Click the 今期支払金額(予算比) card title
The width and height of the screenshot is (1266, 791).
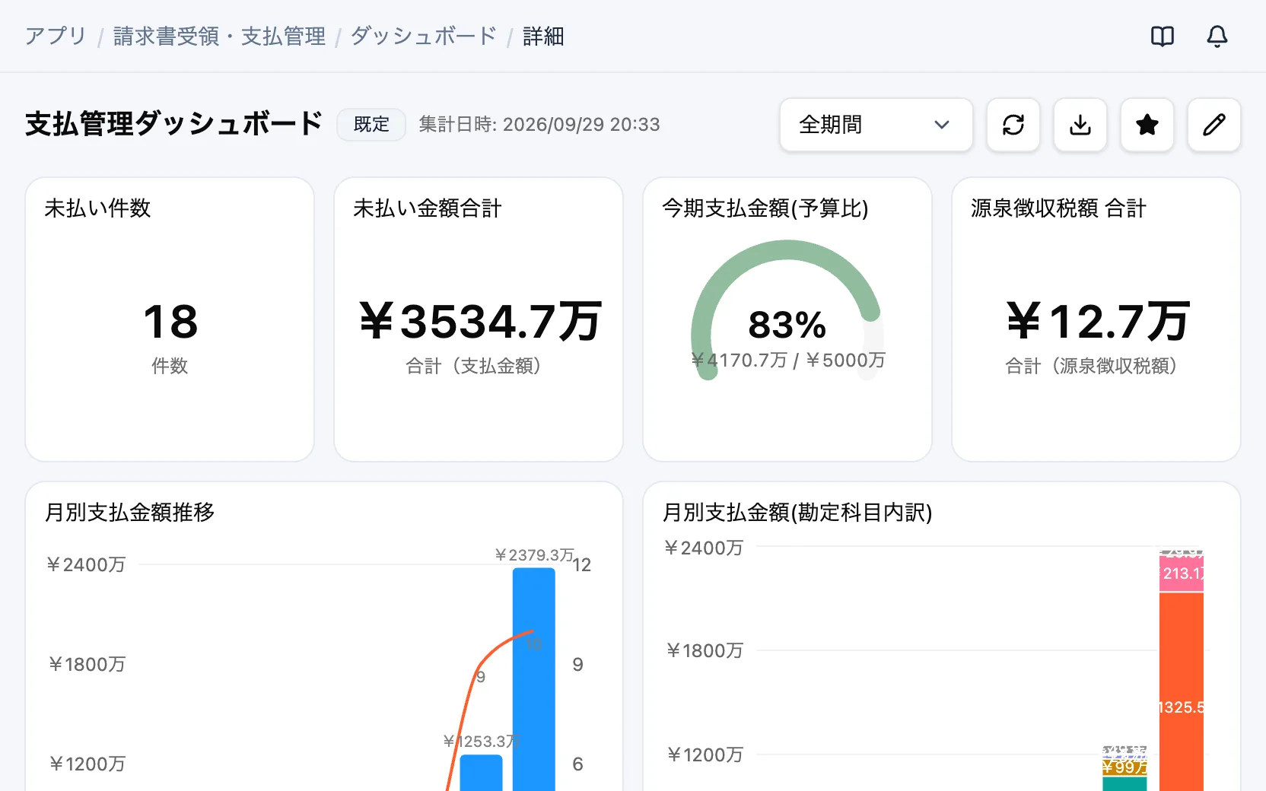(x=765, y=208)
